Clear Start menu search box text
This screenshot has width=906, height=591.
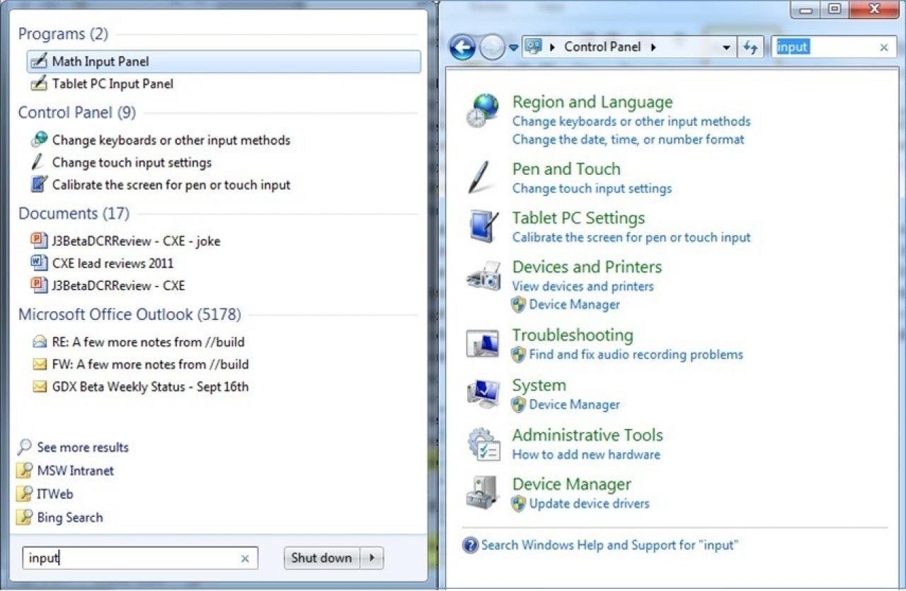click(x=245, y=558)
